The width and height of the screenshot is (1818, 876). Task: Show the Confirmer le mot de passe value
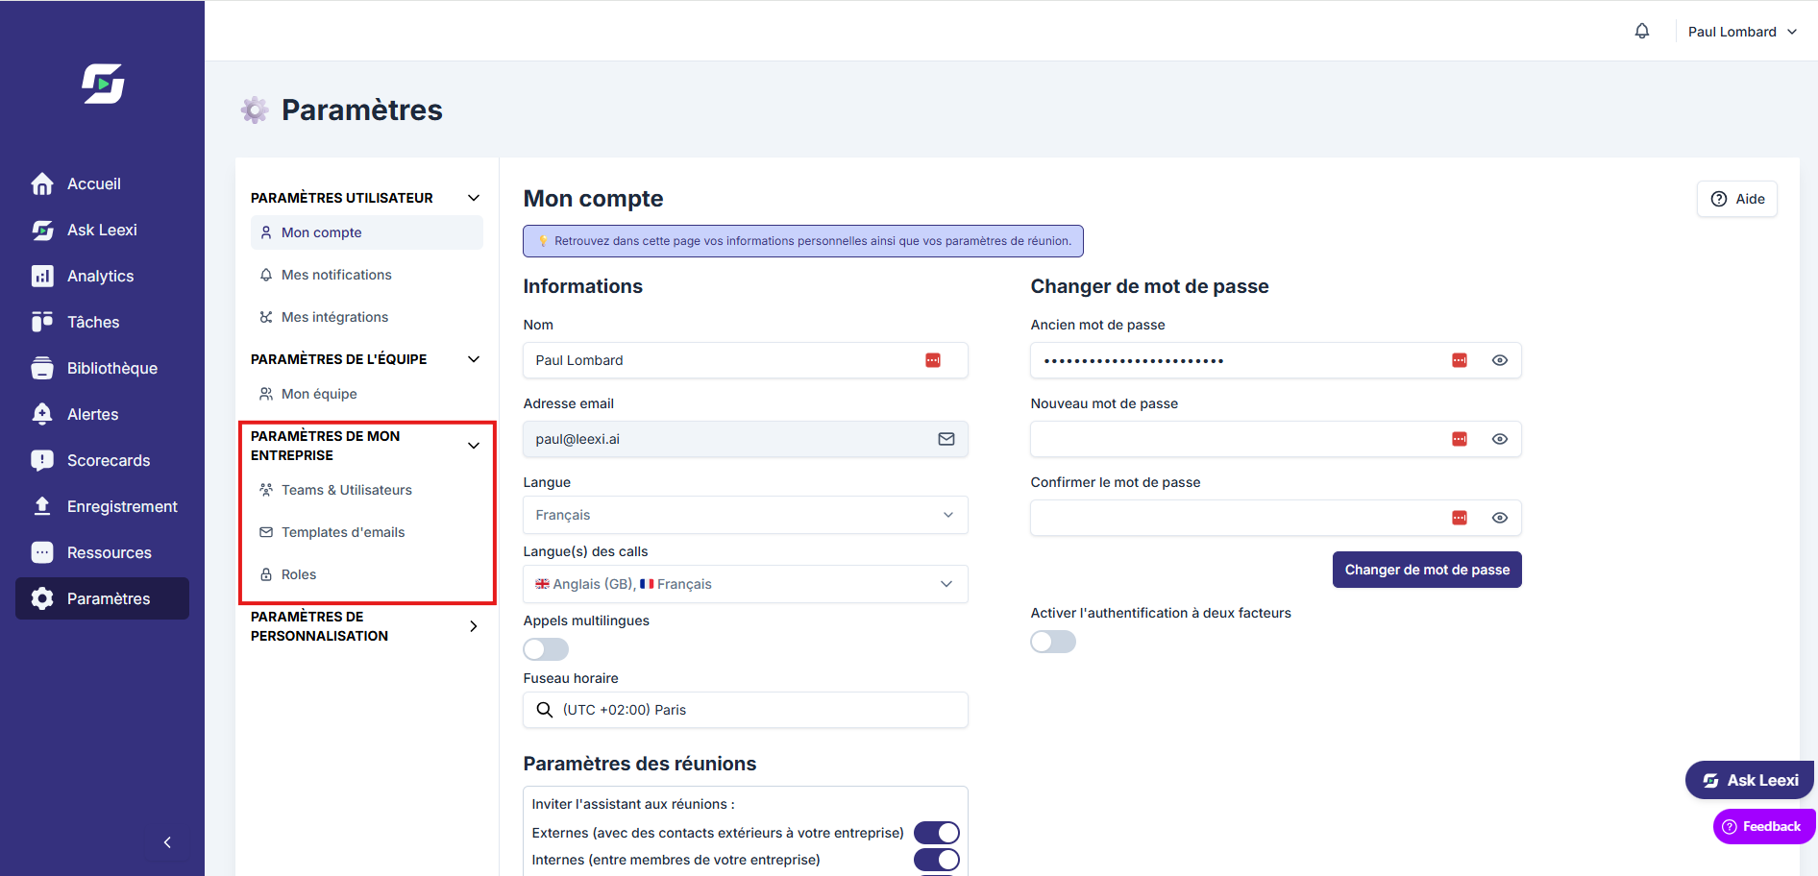click(1500, 518)
